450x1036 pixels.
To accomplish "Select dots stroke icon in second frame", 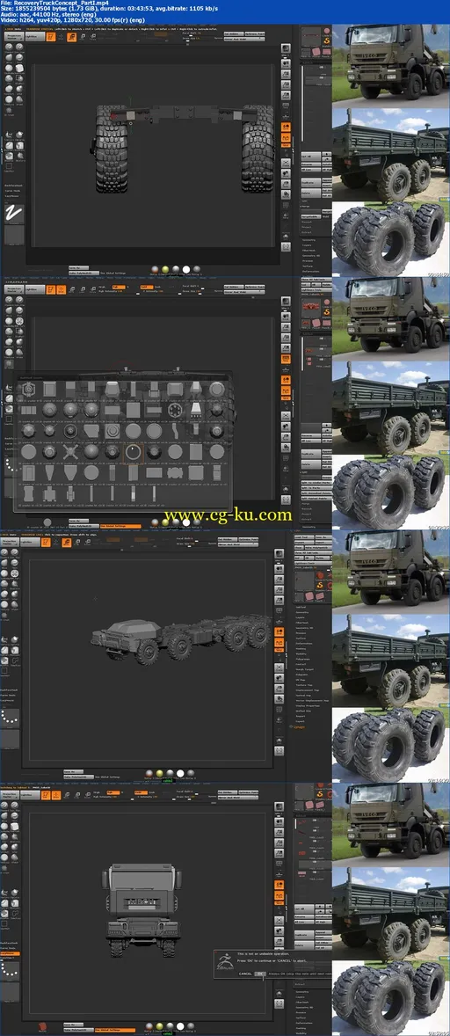I will [12, 466].
